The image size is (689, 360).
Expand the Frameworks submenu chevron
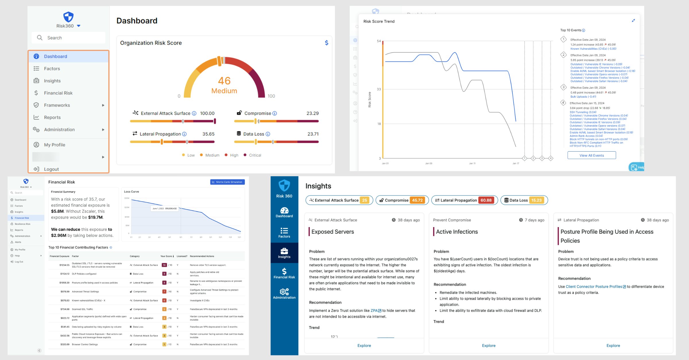(x=103, y=105)
